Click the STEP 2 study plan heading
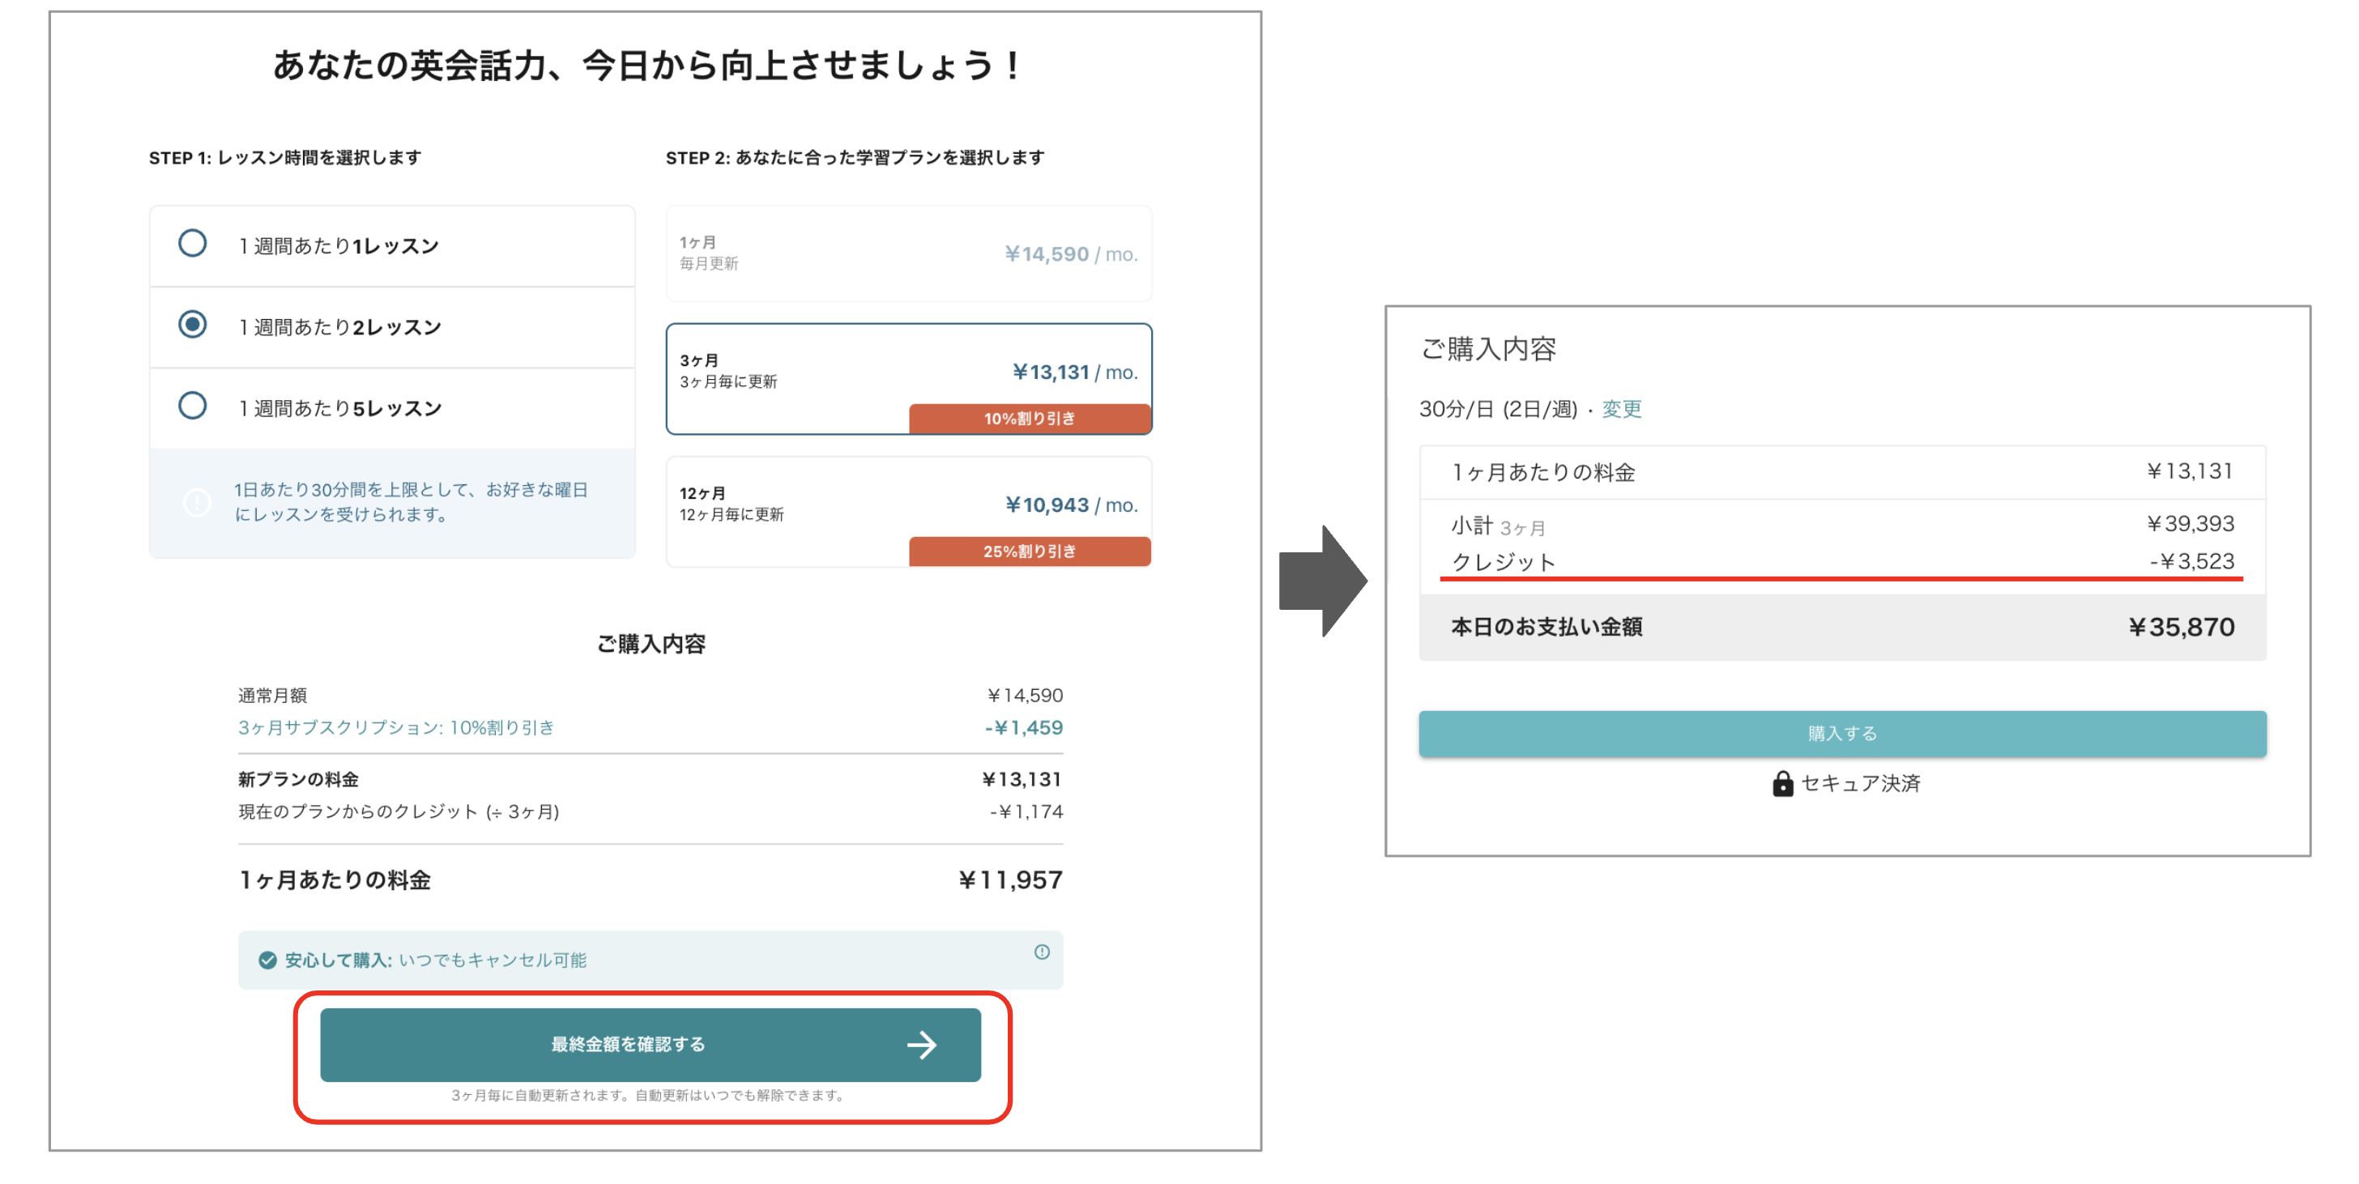Screen dimensions: 2359x1184 coord(855,157)
